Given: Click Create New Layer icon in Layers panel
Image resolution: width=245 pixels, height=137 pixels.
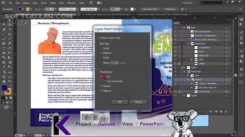Looking at the screenshot, I should coord(221,112).
